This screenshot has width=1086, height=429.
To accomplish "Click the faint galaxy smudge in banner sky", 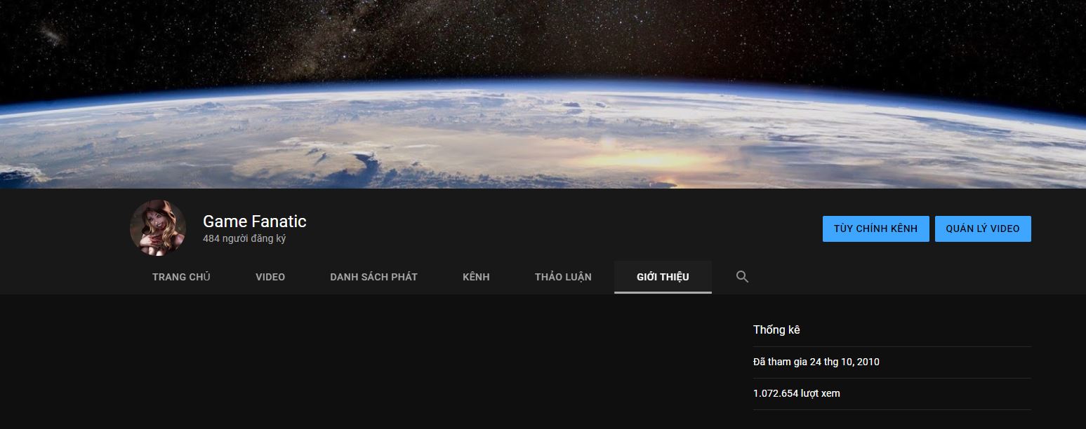I will coord(51,34).
